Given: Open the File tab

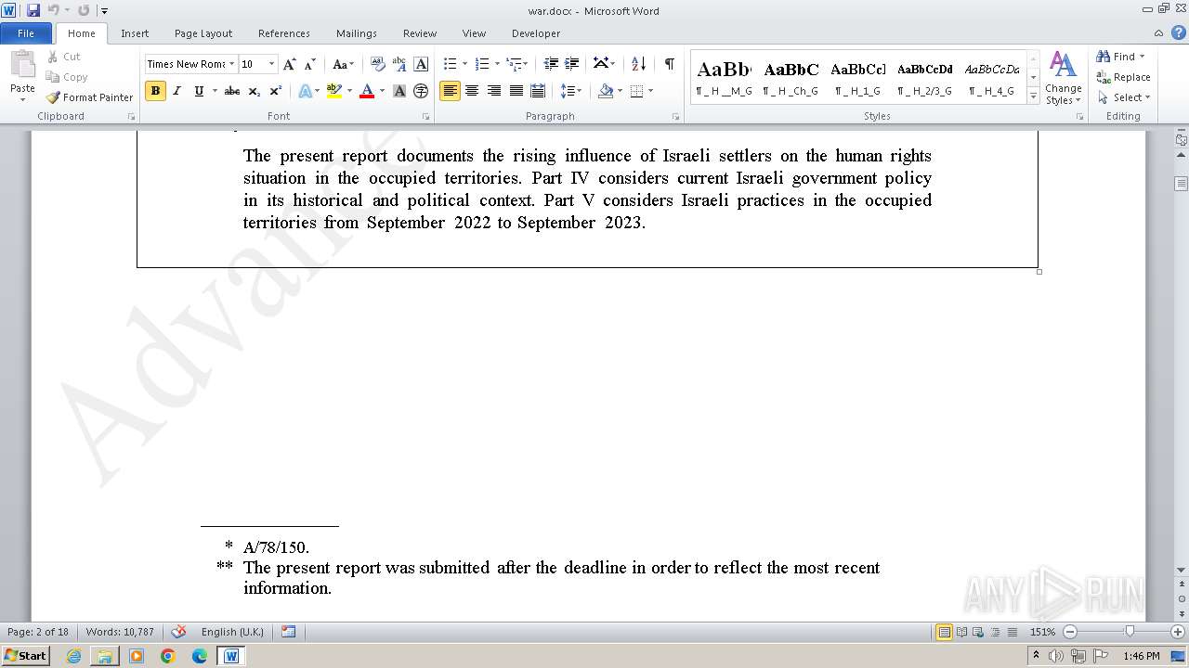Looking at the screenshot, I should coord(26,33).
